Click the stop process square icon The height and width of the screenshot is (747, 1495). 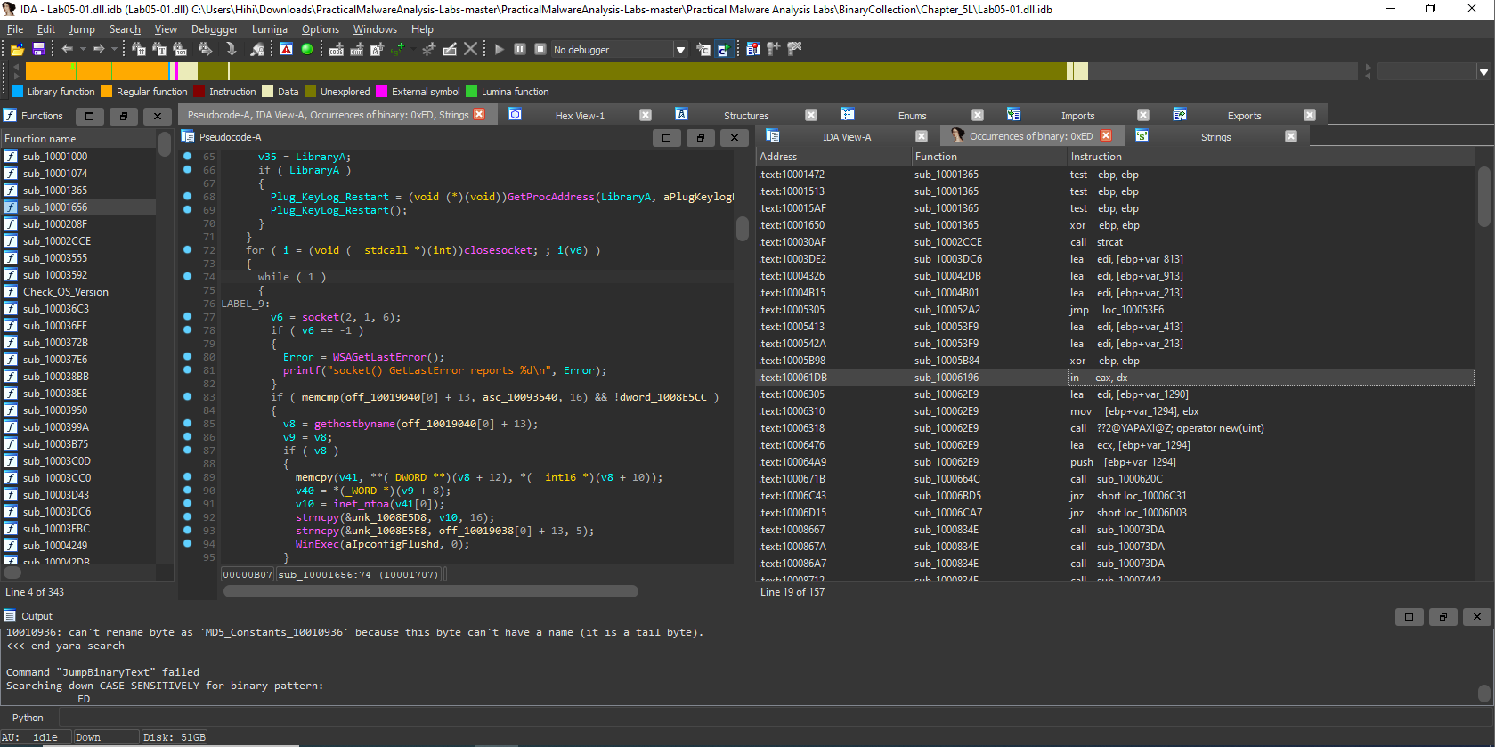pos(540,50)
